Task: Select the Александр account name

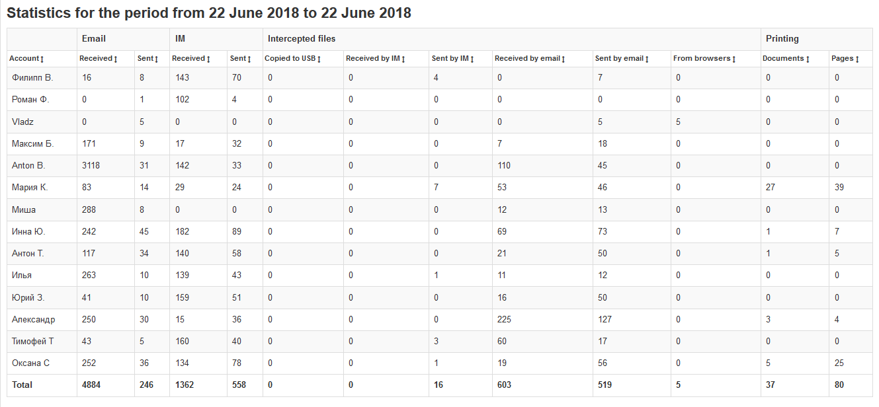Action: 34,320
